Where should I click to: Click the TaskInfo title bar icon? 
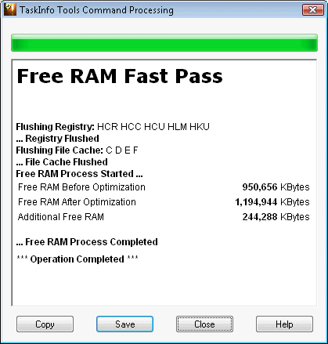pyautogui.click(x=10, y=9)
